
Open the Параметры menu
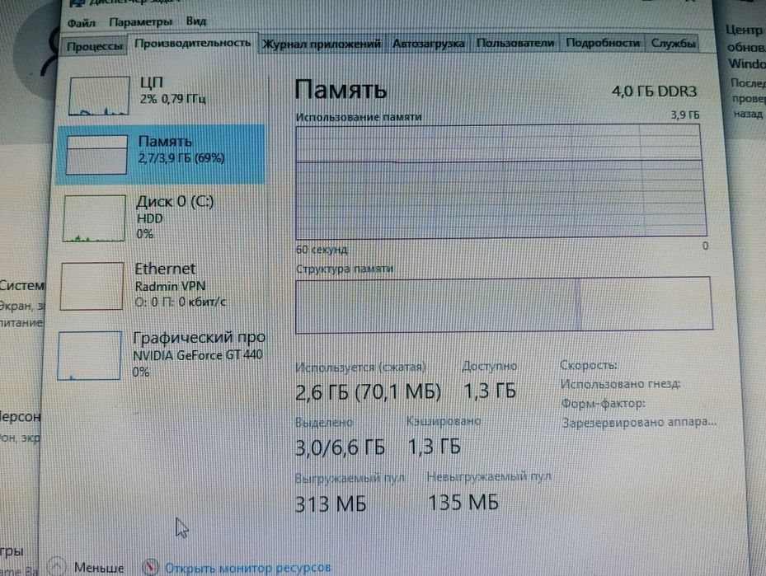[141, 22]
